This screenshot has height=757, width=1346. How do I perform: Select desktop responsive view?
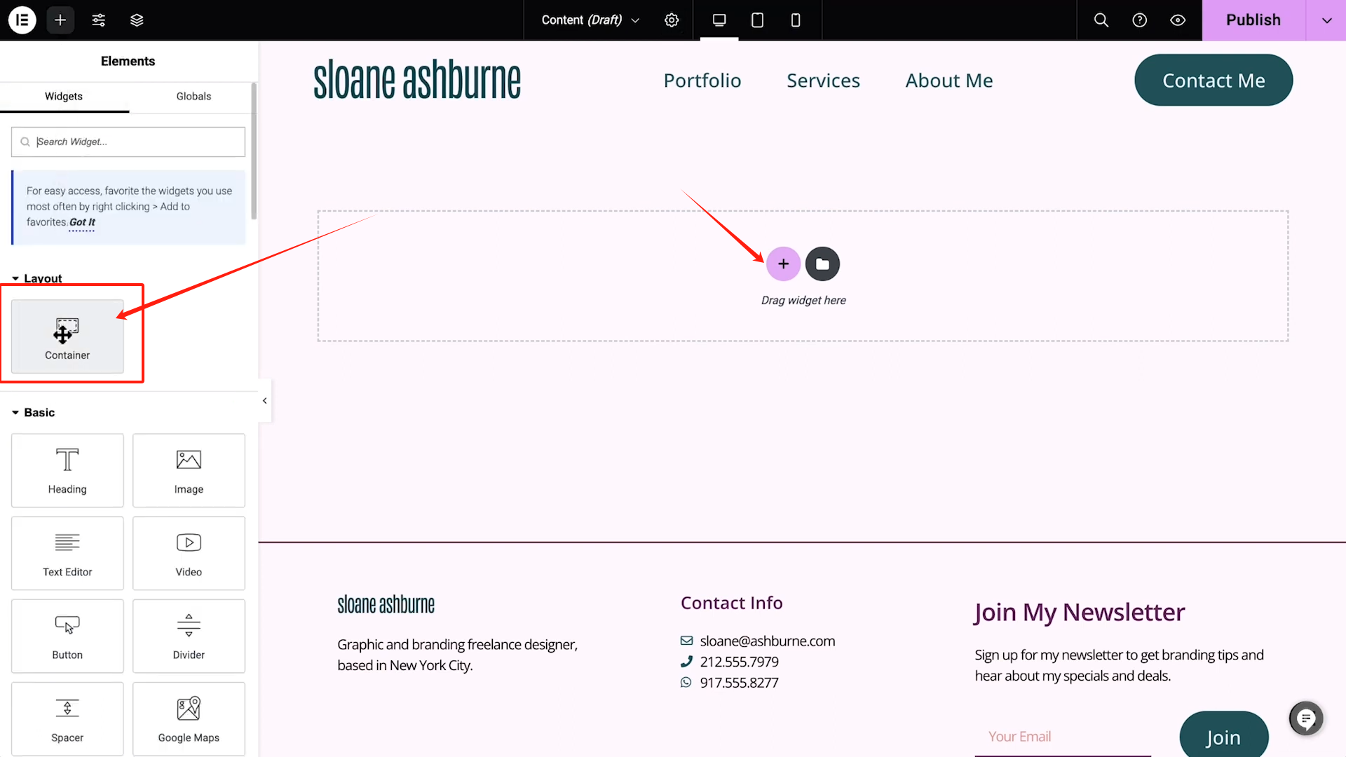coord(719,20)
